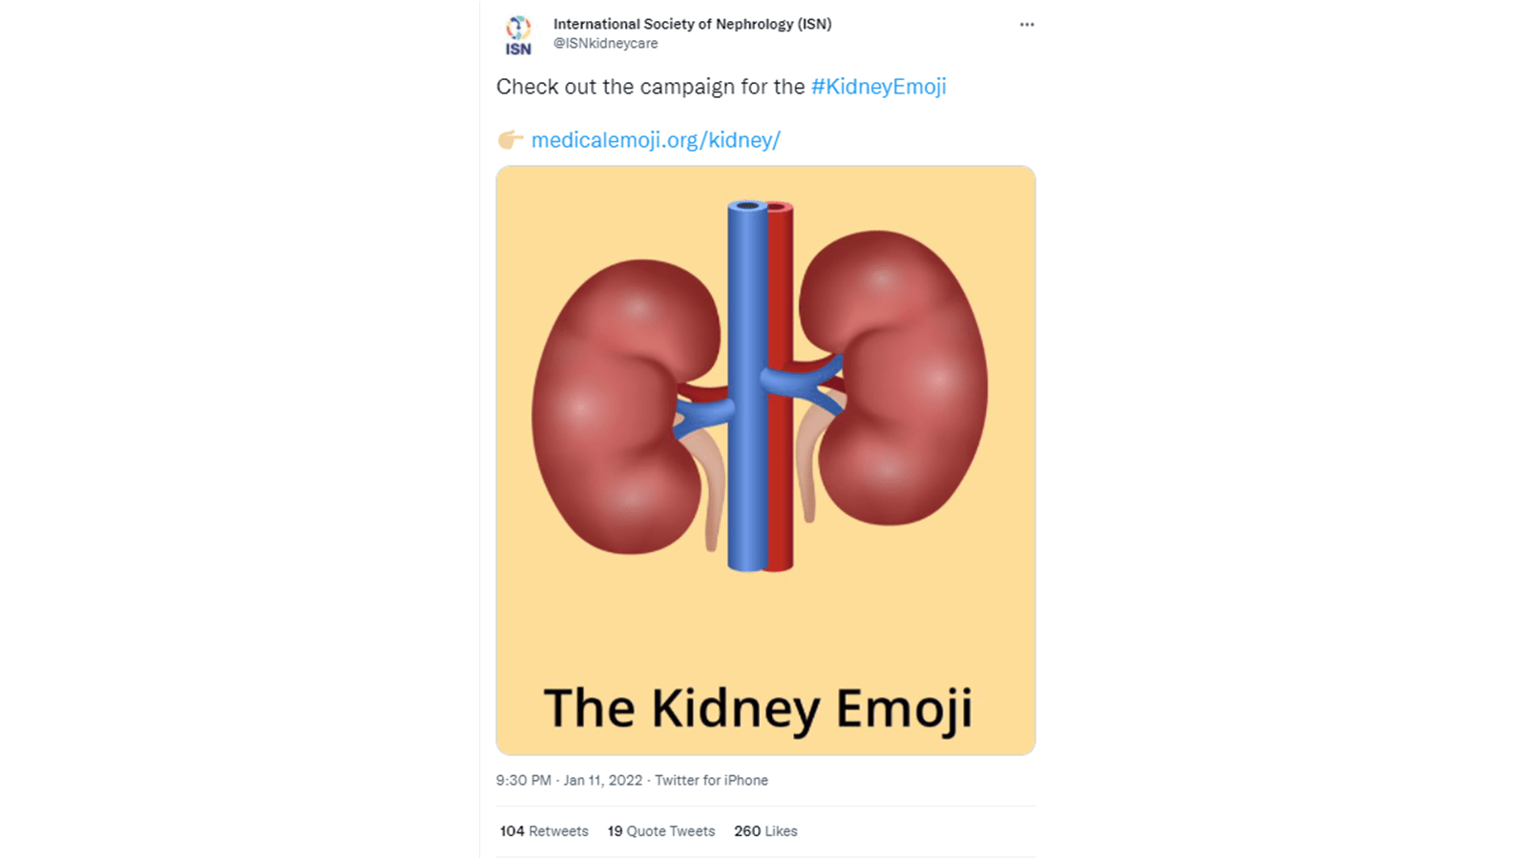
Task: Click the pointing hand emoji
Action: point(510,140)
